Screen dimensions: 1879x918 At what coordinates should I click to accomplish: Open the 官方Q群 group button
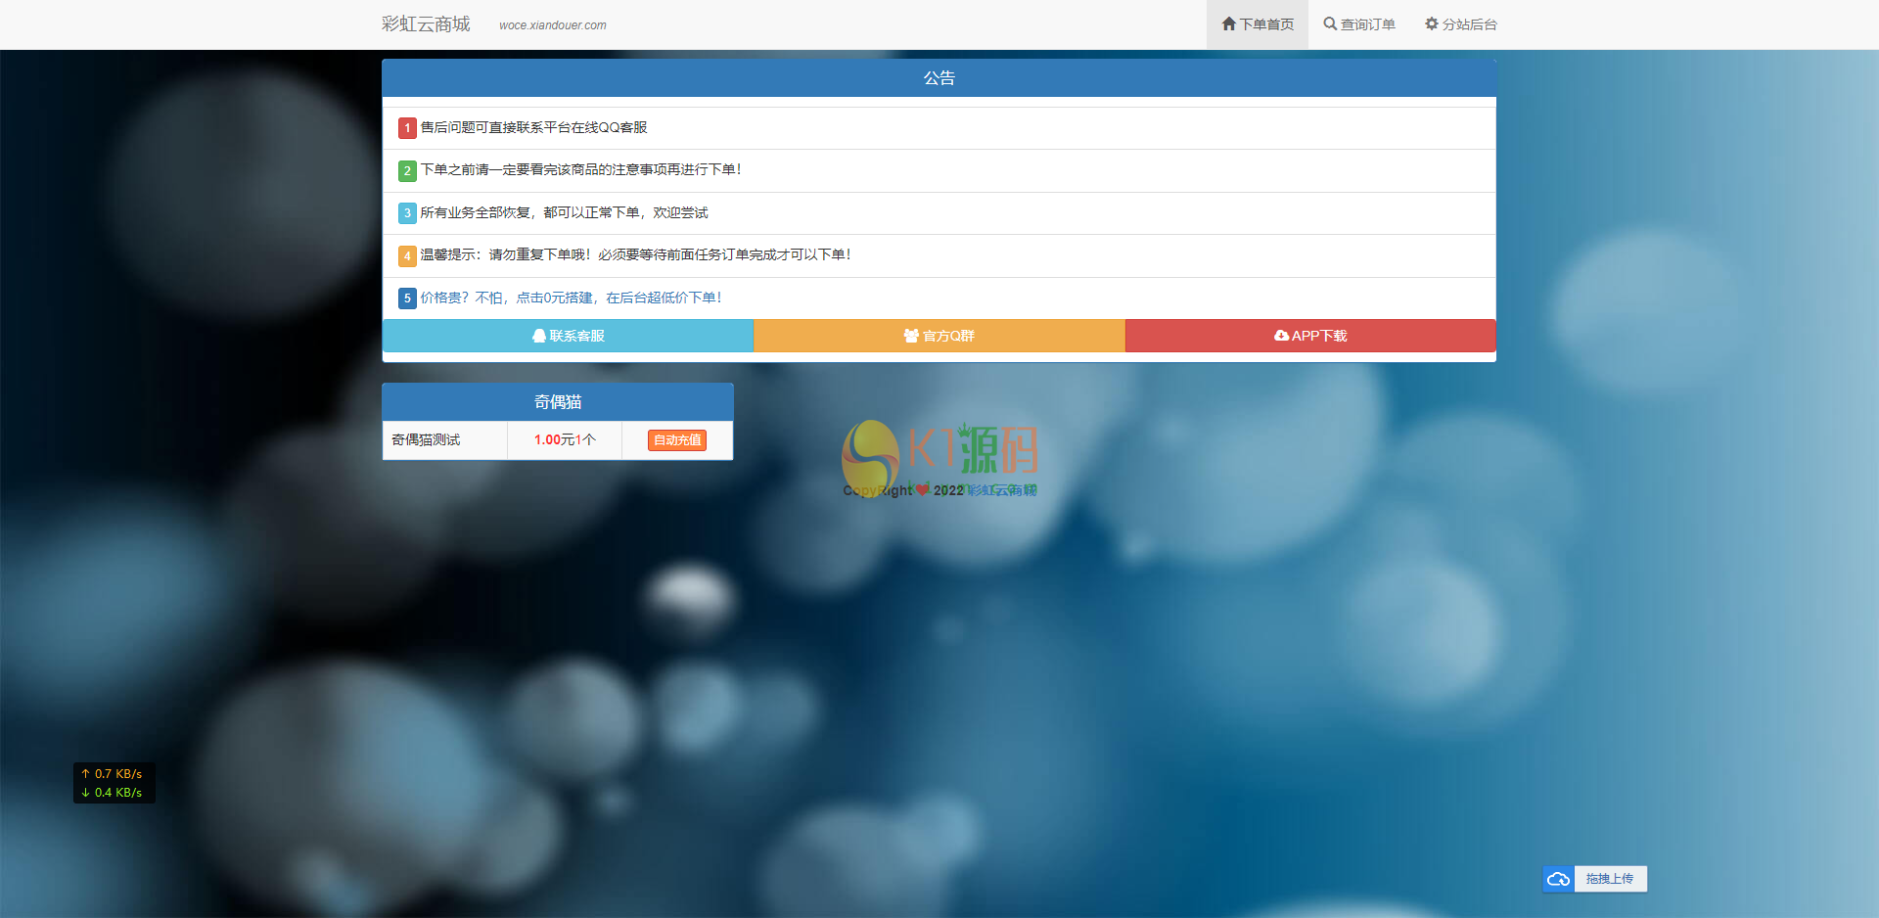(x=939, y=336)
